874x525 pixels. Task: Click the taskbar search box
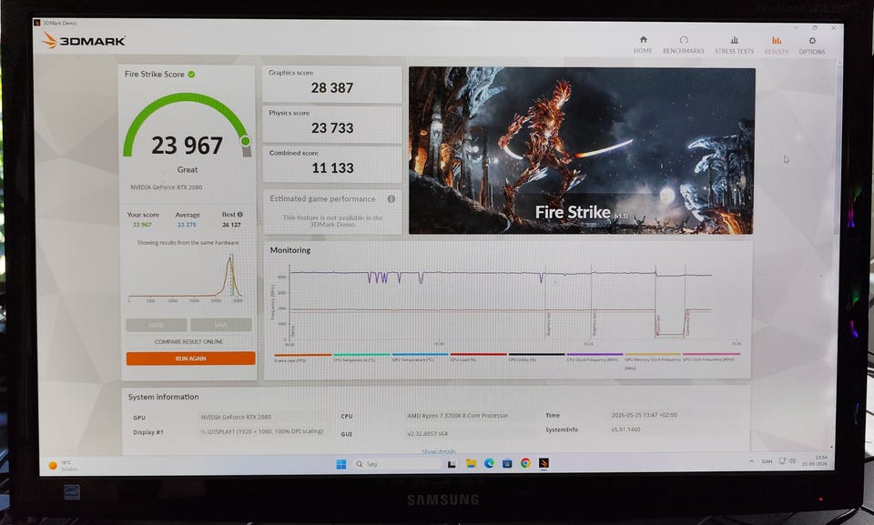[x=397, y=464]
